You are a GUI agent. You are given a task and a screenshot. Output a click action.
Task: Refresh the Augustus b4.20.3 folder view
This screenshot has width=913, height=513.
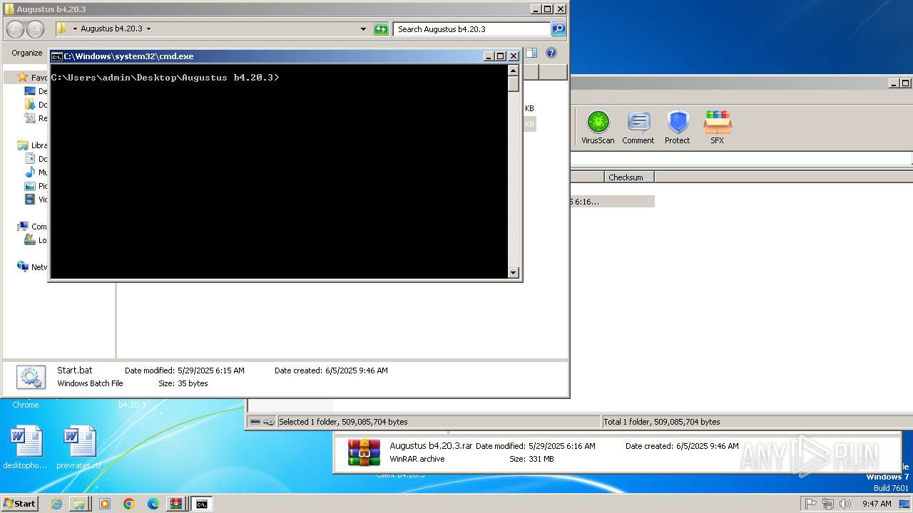(381, 29)
